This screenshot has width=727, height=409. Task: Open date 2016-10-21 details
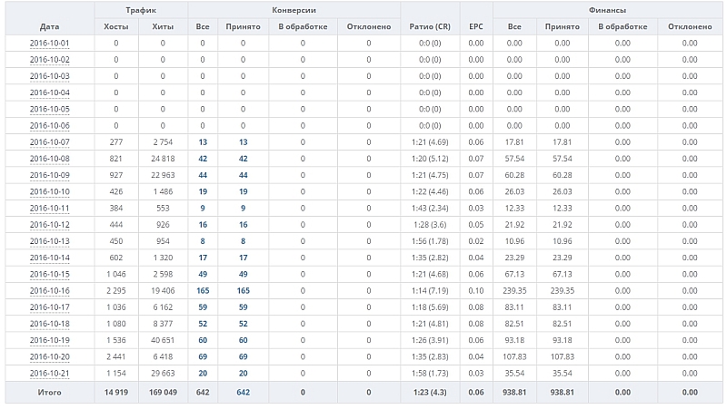point(49,373)
